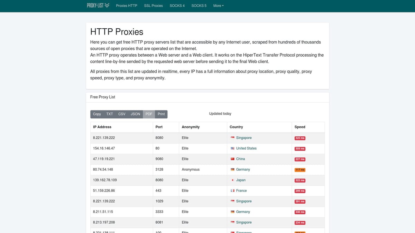Select IP address 8.213.197.208
Image resolution: width=415 pixels, height=233 pixels.
click(104, 222)
